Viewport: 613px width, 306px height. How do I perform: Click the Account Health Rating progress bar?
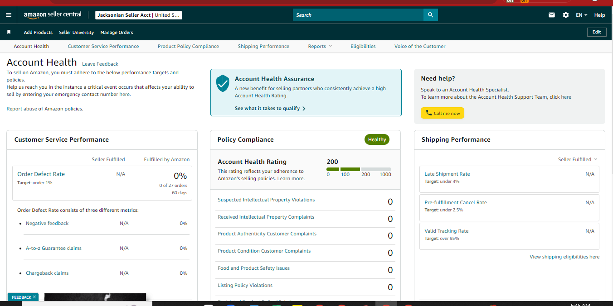click(359, 169)
